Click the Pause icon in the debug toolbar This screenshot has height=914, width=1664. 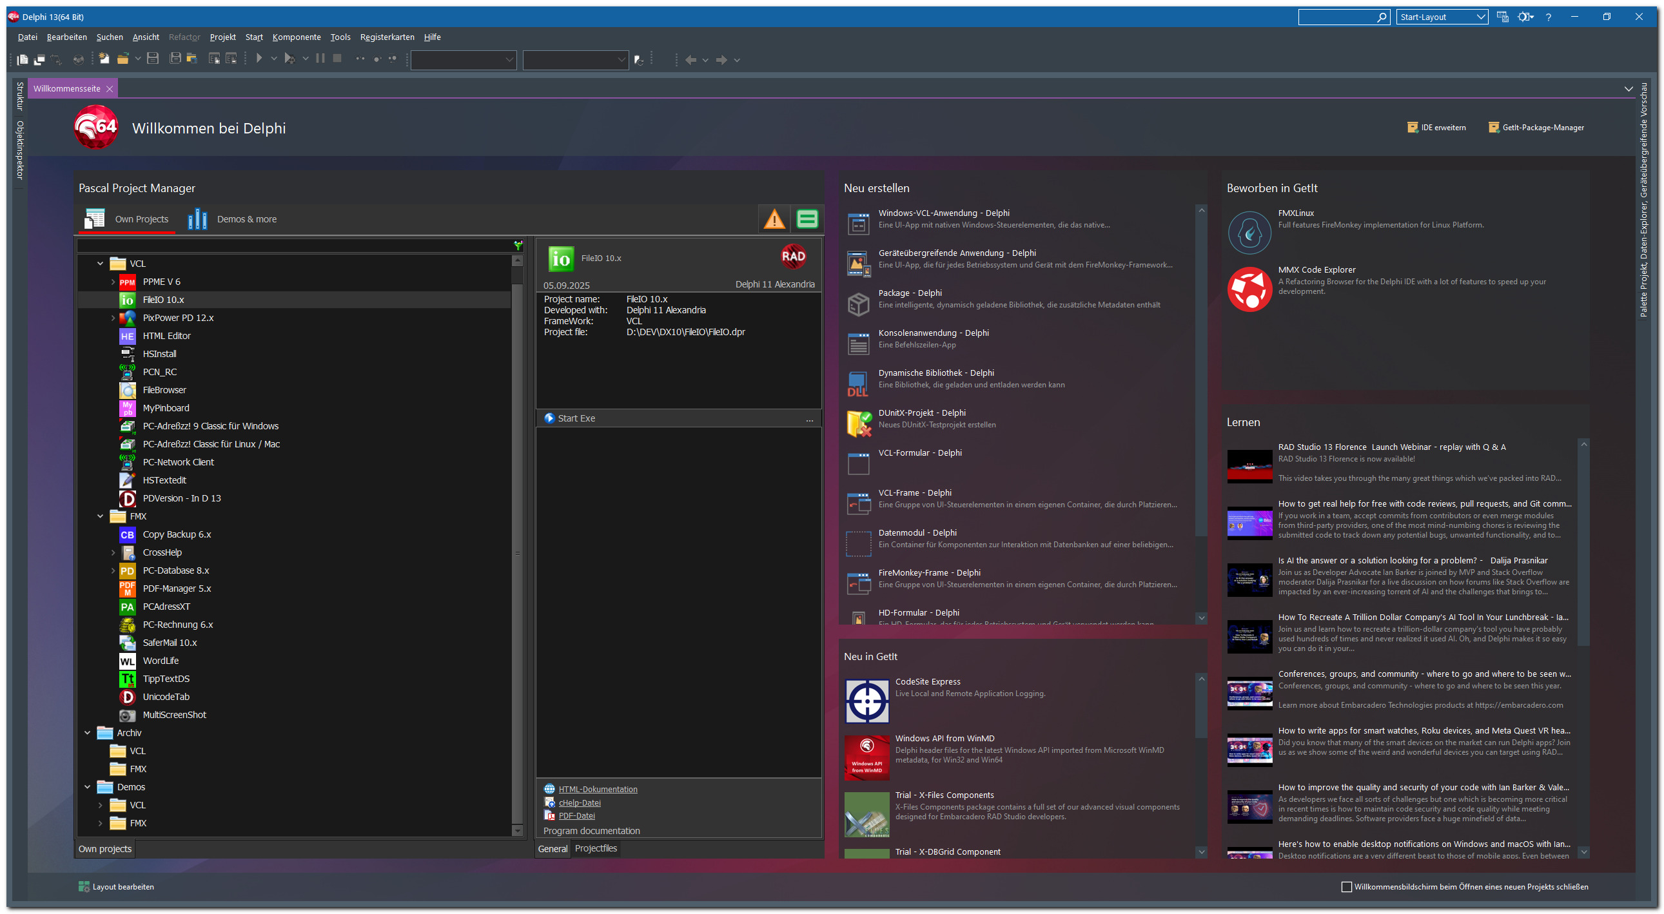[x=320, y=59]
